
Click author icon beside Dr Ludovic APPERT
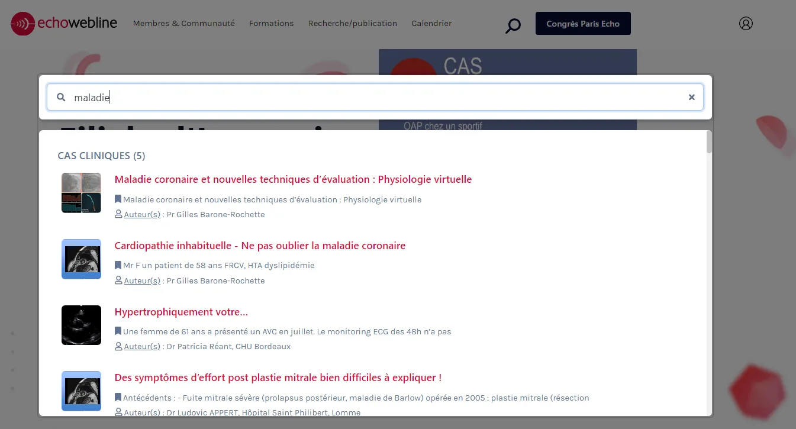[x=118, y=412]
